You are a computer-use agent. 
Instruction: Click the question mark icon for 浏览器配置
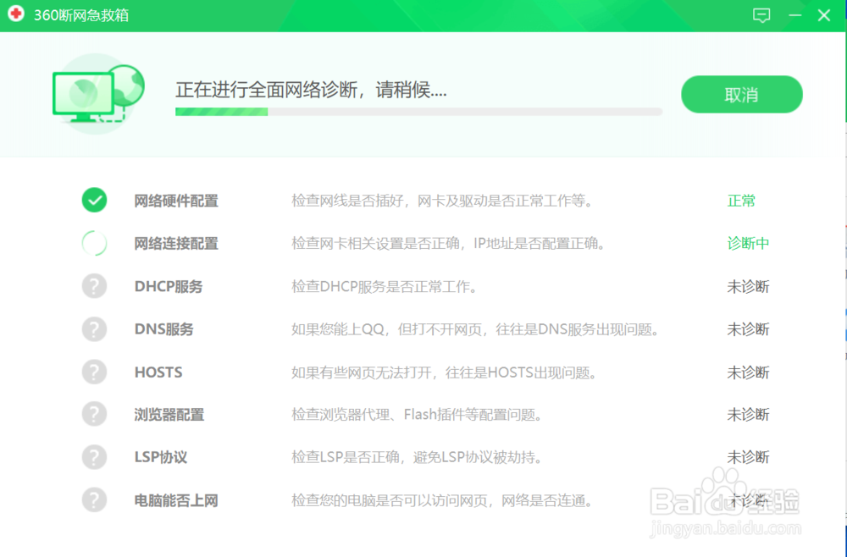click(94, 414)
